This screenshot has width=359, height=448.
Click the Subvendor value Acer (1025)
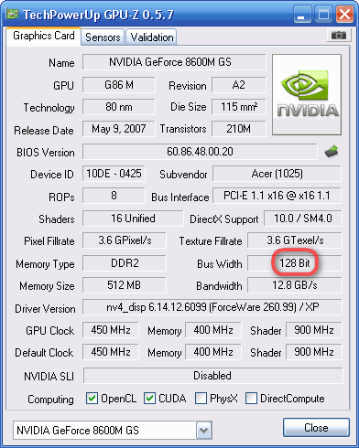coord(277,174)
